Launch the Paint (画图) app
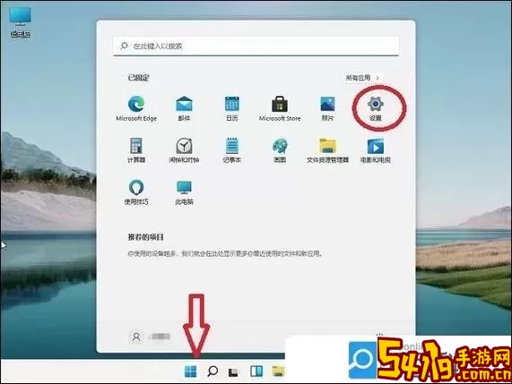Screen dimensions: 512x384 coord(280,150)
